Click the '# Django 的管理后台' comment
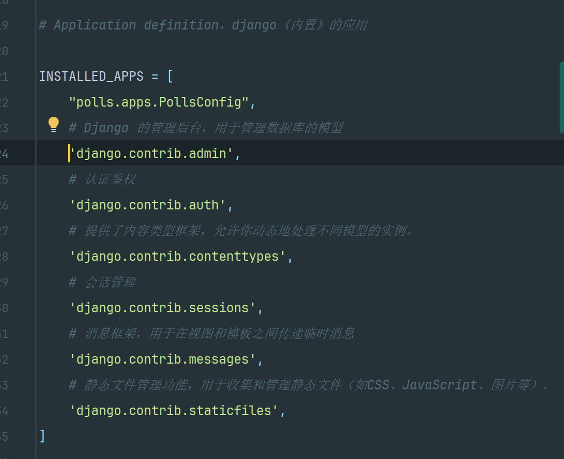The image size is (564, 459). point(206,128)
